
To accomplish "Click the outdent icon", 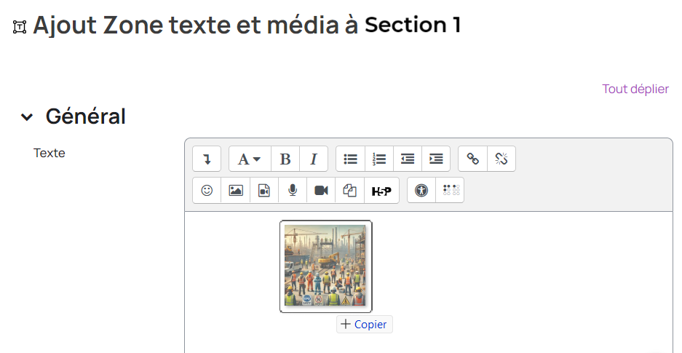I will pos(408,159).
